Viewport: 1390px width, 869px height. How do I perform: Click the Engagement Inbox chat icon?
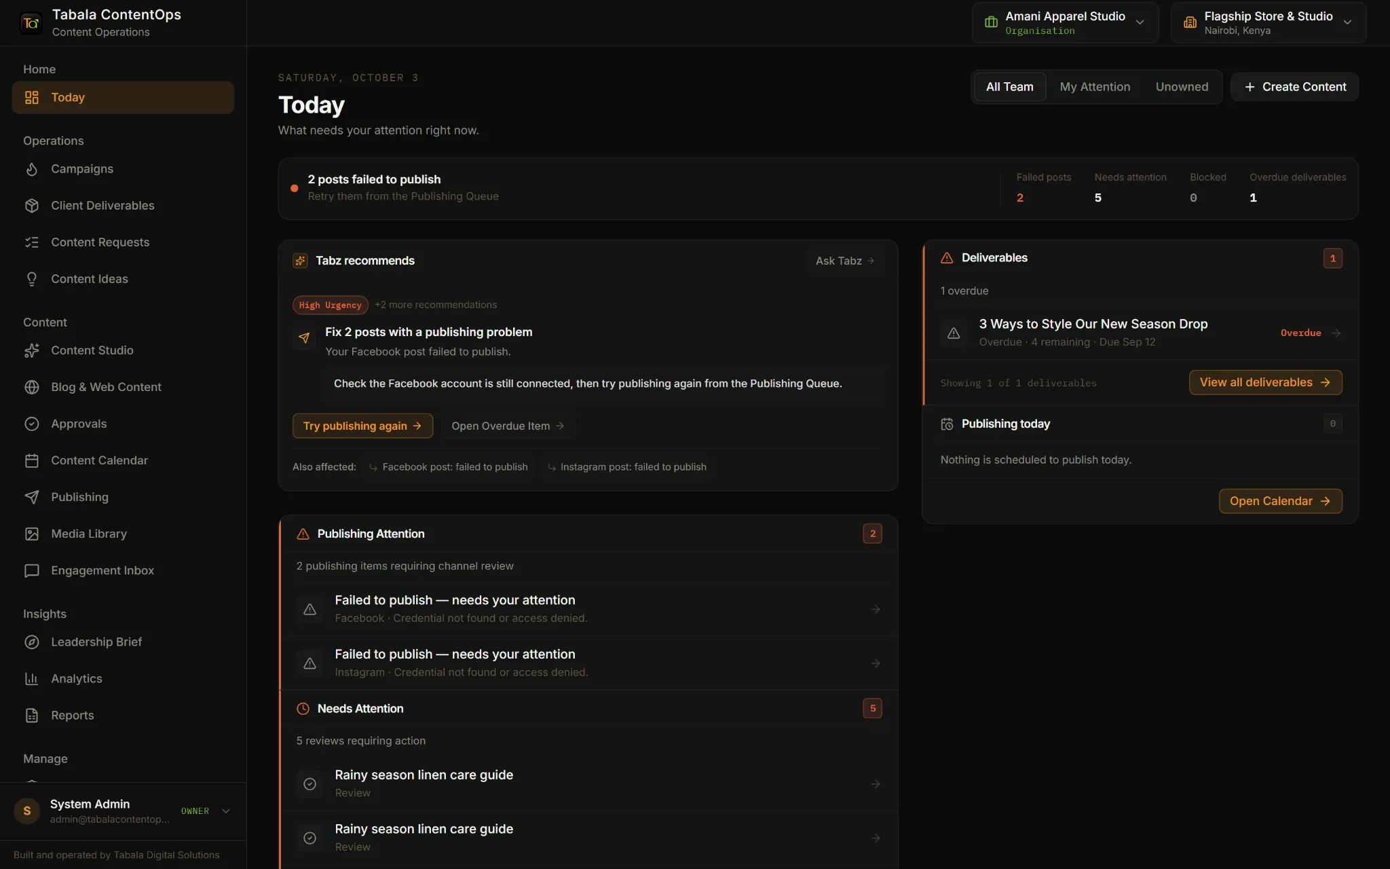[x=31, y=570]
